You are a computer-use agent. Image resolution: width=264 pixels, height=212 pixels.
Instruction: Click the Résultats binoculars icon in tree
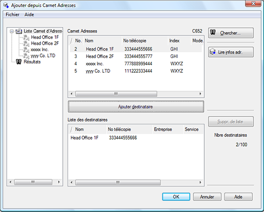[x=18, y=62]
